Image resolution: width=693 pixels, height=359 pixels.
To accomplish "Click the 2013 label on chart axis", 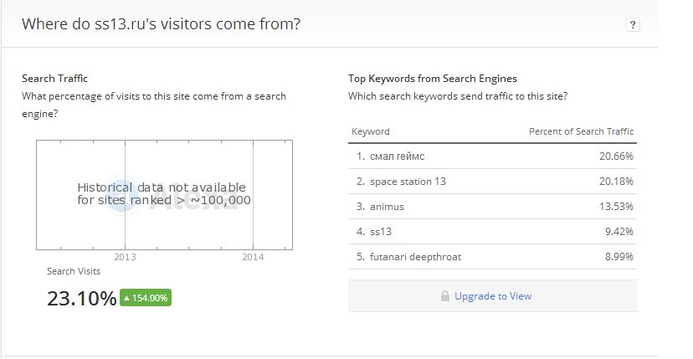I will pos(125,257).
